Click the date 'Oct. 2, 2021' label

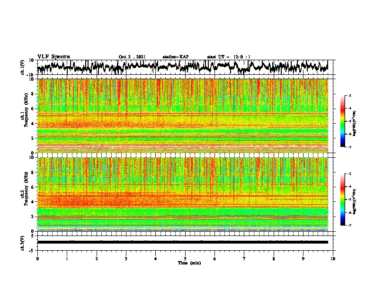[x=132, y=57]
